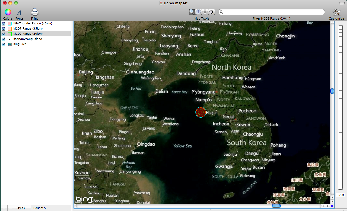Select the info identify map tool

tap(198, 12)
